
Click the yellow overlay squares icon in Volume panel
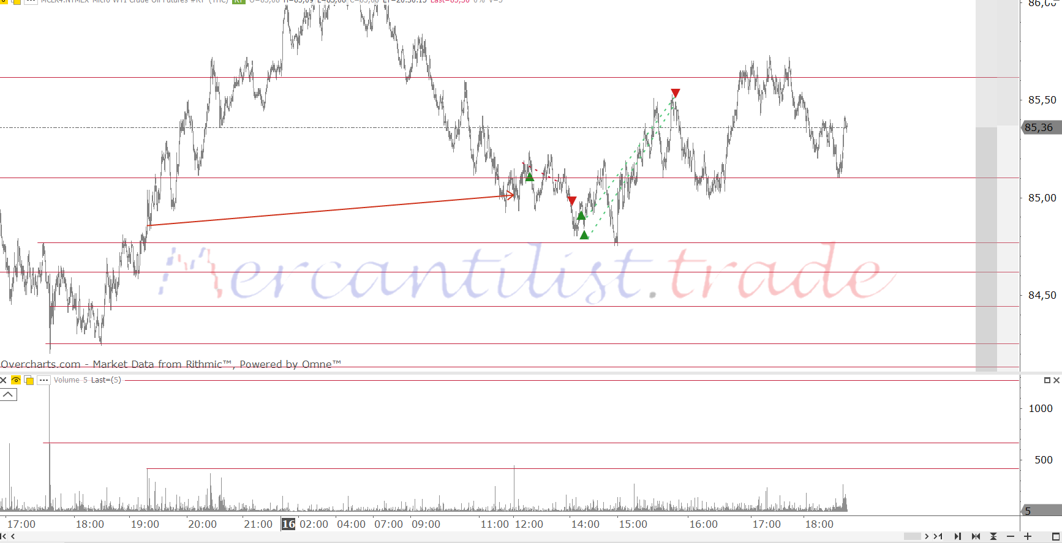pos(29,380)
